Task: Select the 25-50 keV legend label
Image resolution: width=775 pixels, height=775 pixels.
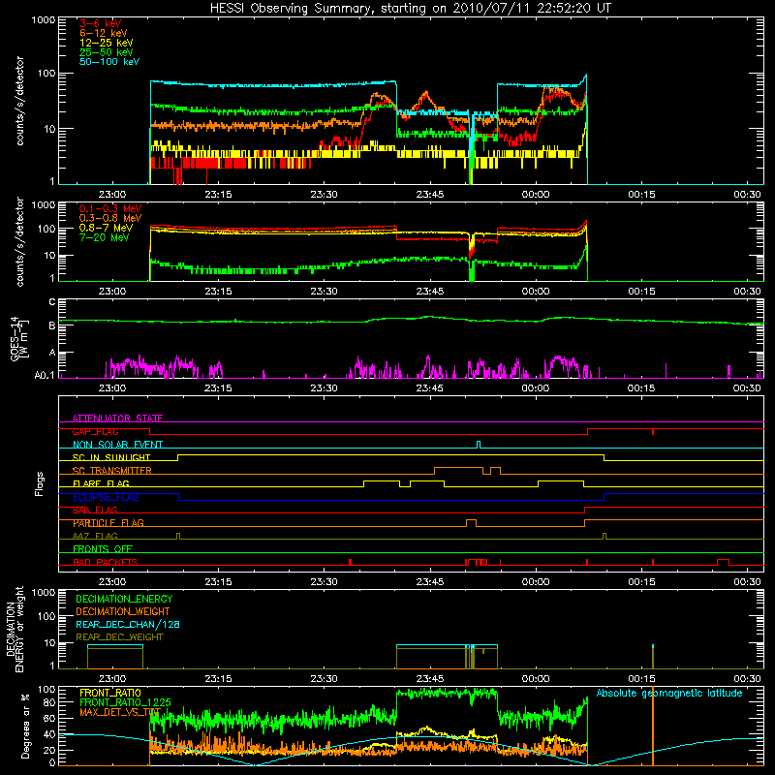Action: coord(107,52)
